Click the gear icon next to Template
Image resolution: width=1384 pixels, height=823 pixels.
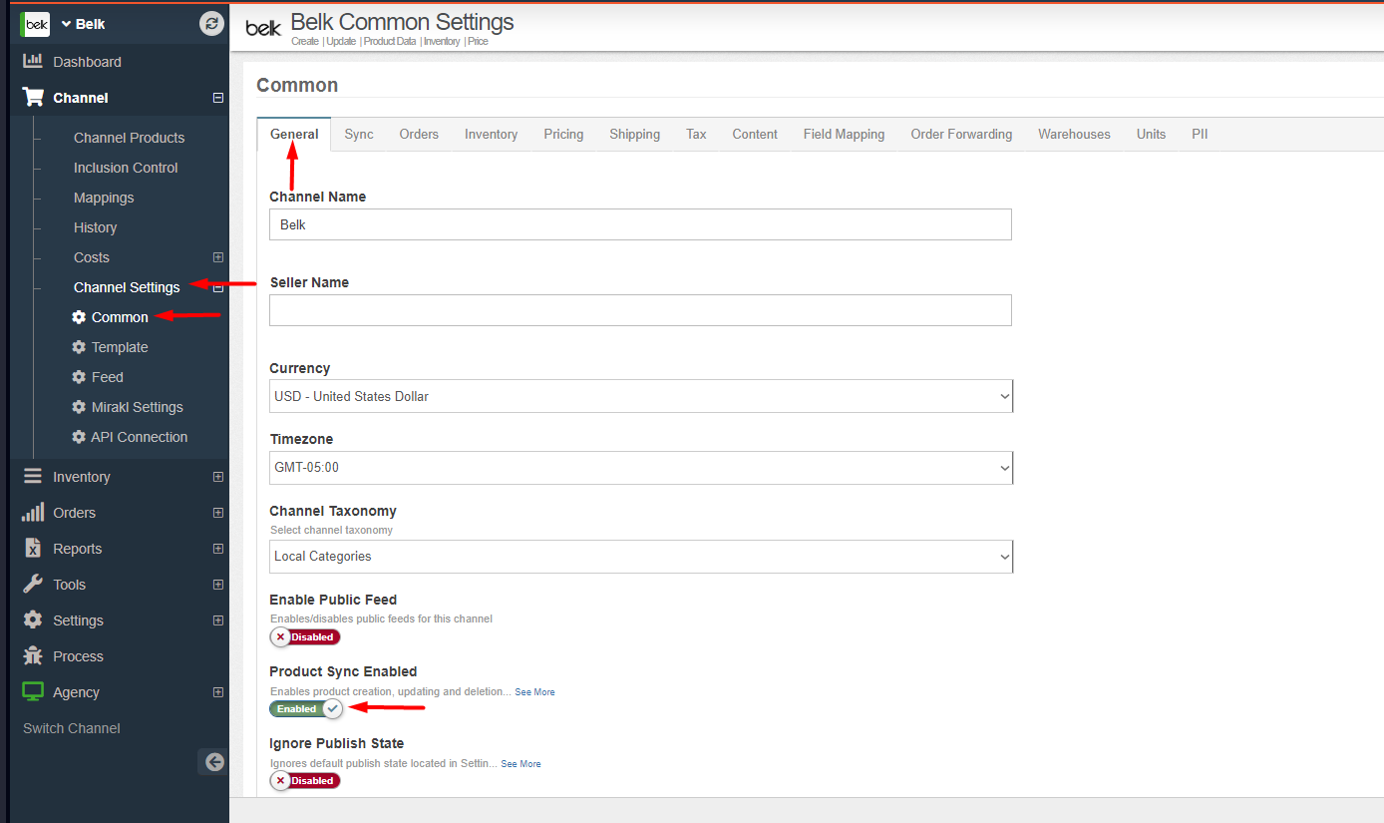79,347
